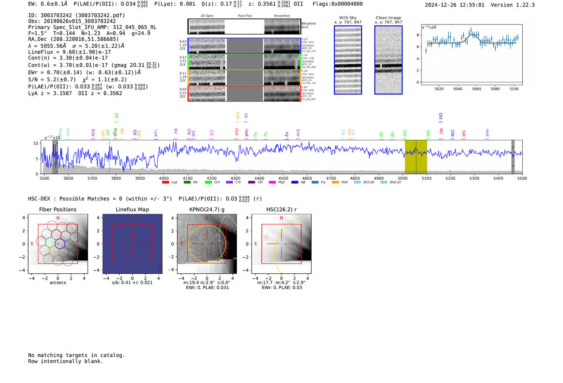Click the blue fiber circle in Fiber Positions
Viewport: 563px width, 383px height.
[x=60, y=244]
